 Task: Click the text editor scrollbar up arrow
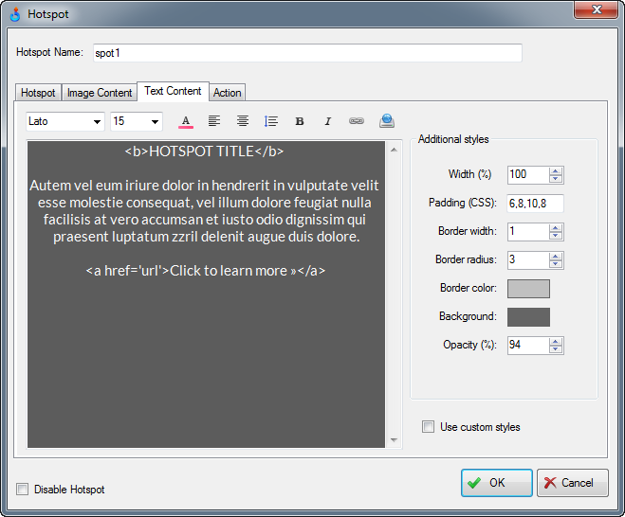point(394,150)
